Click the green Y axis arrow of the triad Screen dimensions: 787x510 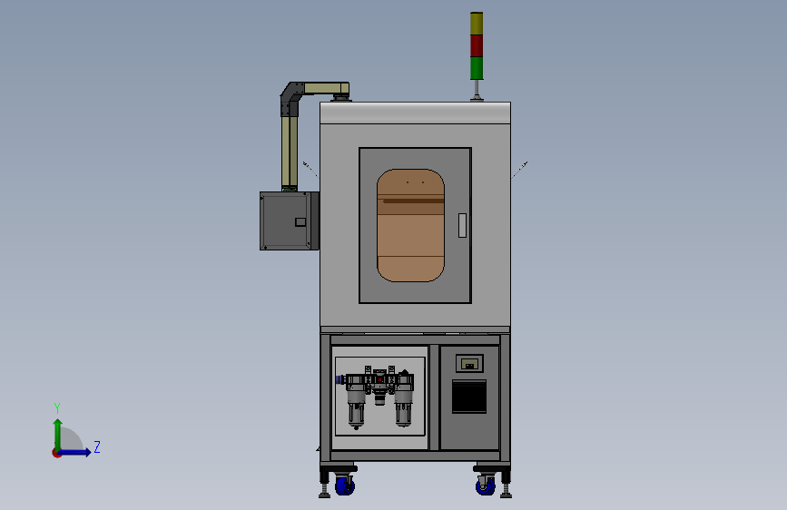click(x=58, y=434)
